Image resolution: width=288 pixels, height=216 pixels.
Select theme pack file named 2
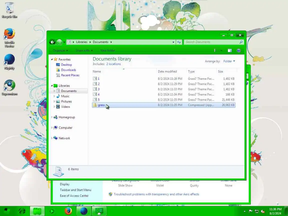coord(99,84)
